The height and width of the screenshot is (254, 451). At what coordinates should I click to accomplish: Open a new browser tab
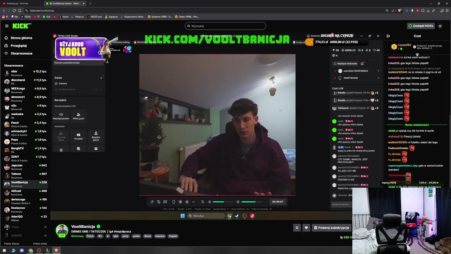pos(90,4)
